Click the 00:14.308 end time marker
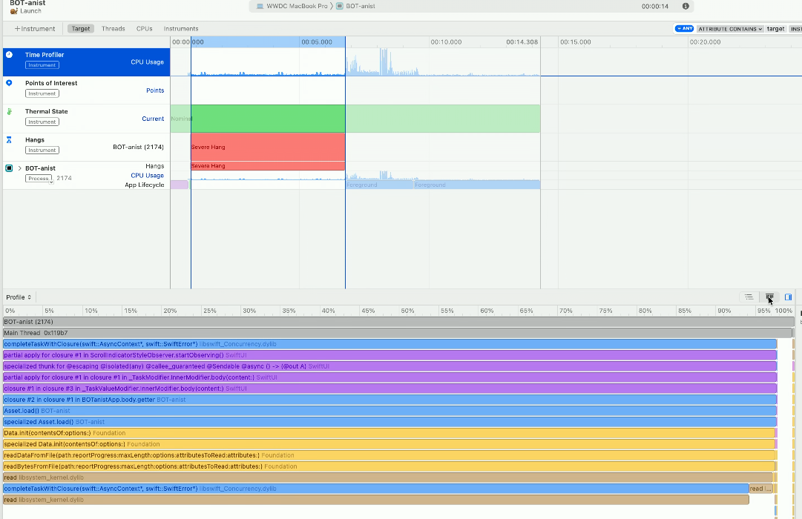The image size is (802, 519). (x=522, y=42)
